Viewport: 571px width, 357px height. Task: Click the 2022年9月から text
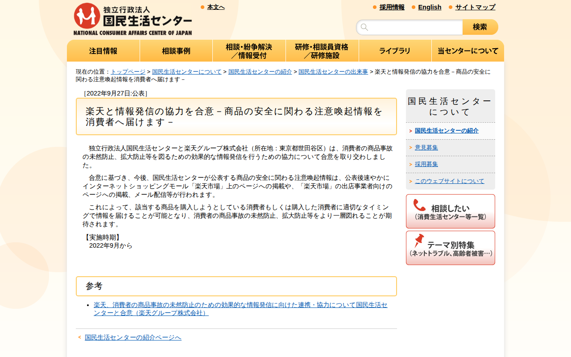[111, 245]
